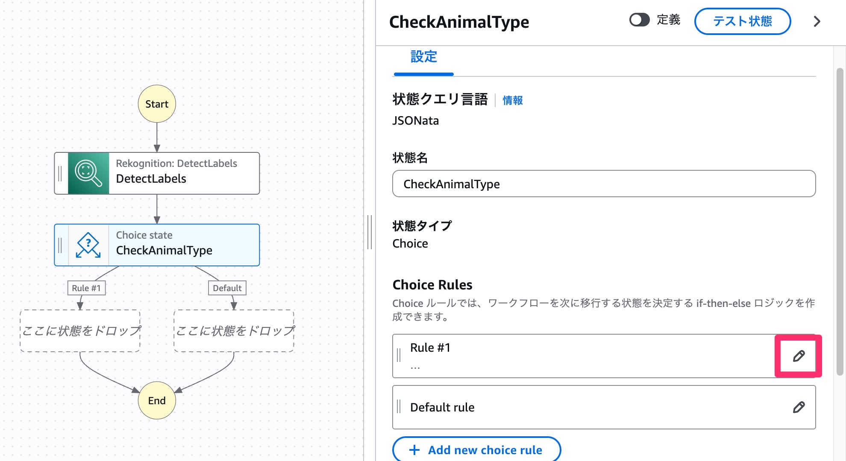Edit Default rule with the pencil icon
This screenshot has width=846, height=461.
coord(798,407)
